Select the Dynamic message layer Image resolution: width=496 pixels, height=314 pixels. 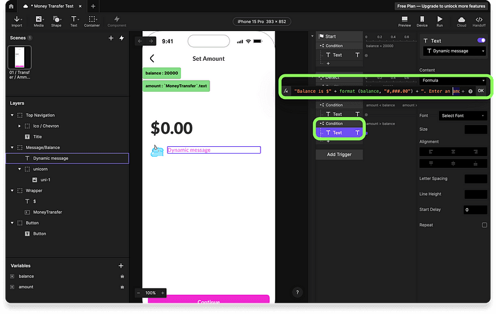68,159
